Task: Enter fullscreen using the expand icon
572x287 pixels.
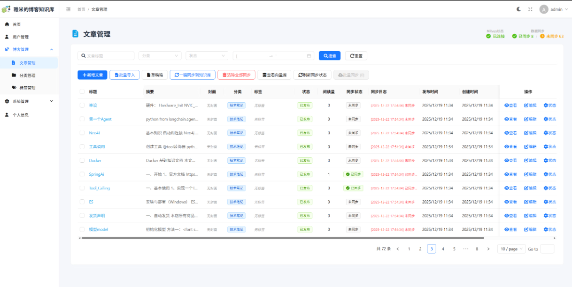Action: (530, 9)
